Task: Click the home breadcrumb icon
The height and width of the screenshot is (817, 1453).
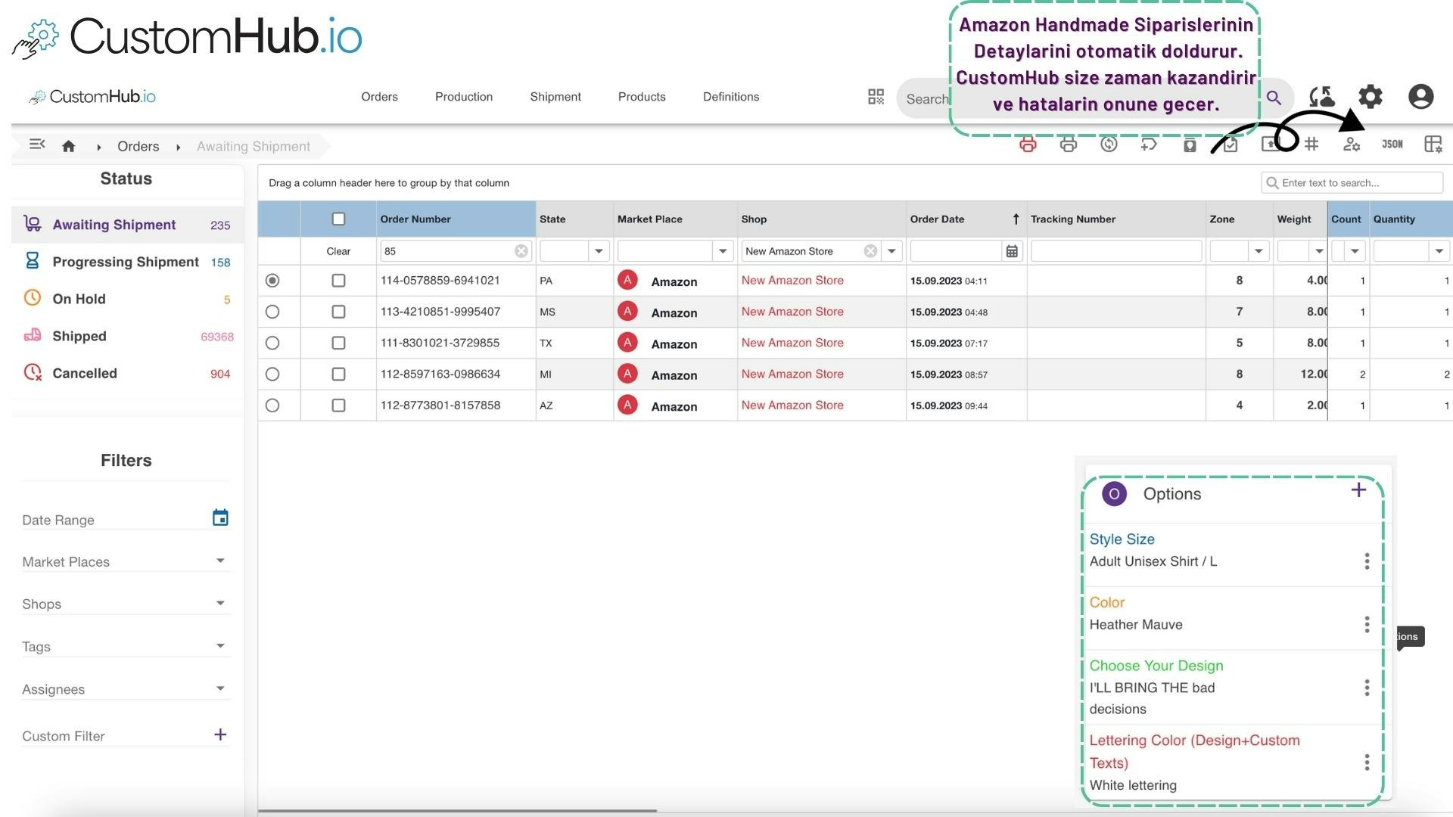Action: [68, 146]
